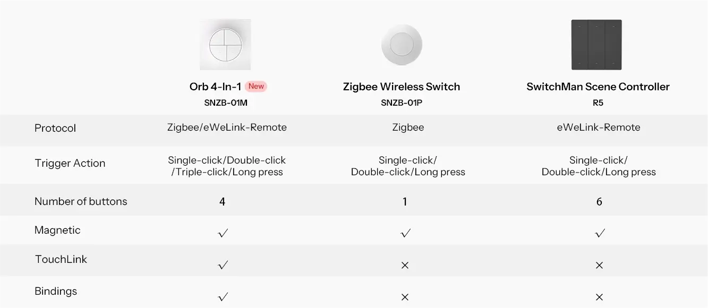708x308 pixels.
Task: Click the Magnetic checkmark for Zigbee Wireless Switch
Action: (405, 233)
